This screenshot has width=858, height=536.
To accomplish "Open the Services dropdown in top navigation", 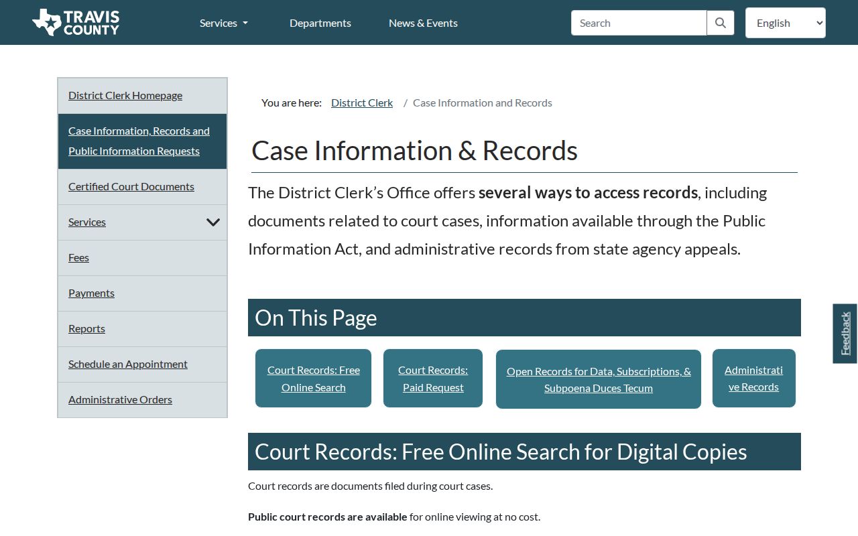I will click(224, 23).
